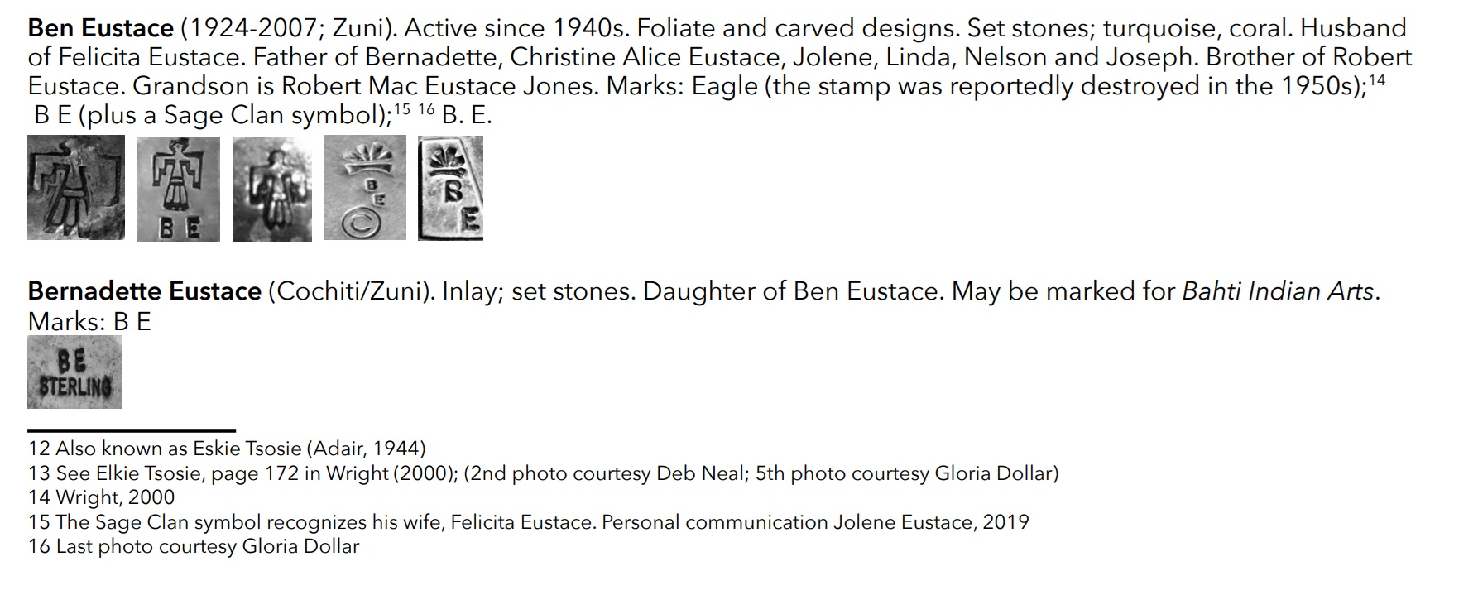Click footnote 13 referencing Elkie Tsosie
Image resolution: width=1478 pixels, height=595 pixels.
(544, 473)
